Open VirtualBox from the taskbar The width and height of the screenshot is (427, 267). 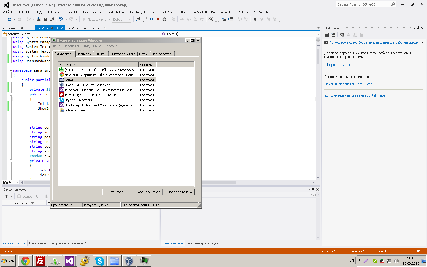pos(129,261)
